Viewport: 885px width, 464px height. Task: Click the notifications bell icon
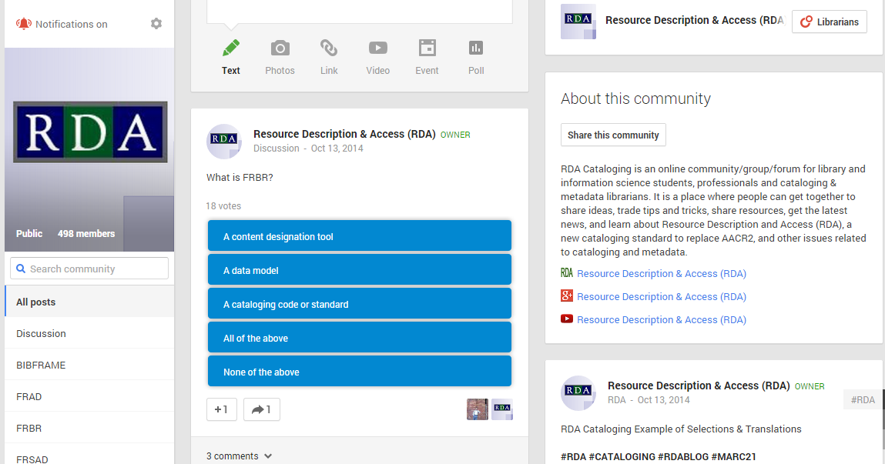click(x=24, y=24)
